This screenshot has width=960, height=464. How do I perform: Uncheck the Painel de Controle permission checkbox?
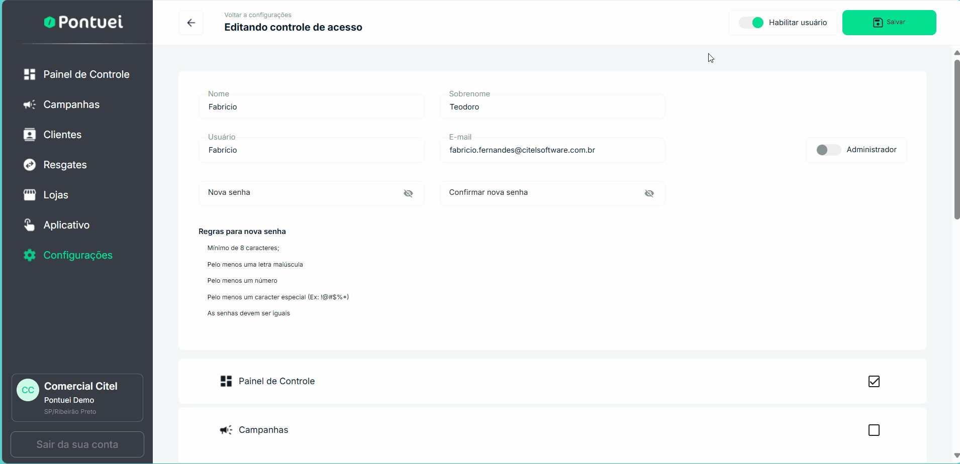coord(874,381)
